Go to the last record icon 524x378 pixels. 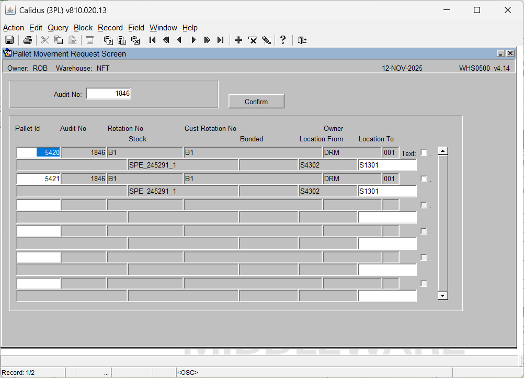pyautogui.click(x=220, y=40)
